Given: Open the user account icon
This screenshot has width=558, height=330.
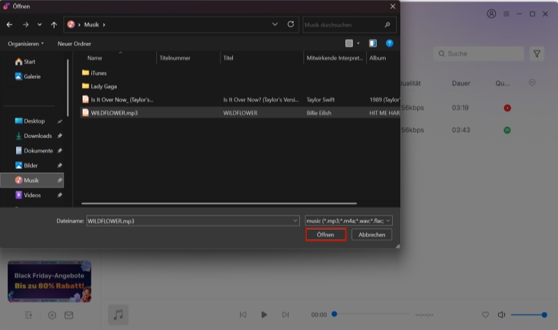Looking at the screenshot, I should click(492, 14).
